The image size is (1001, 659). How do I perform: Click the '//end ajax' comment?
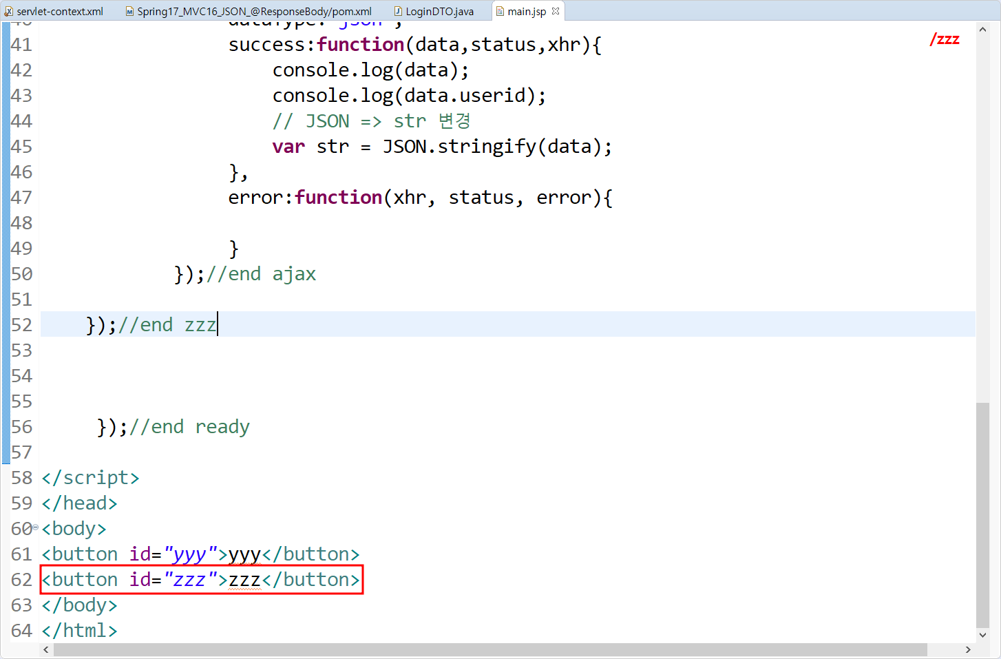262,274
